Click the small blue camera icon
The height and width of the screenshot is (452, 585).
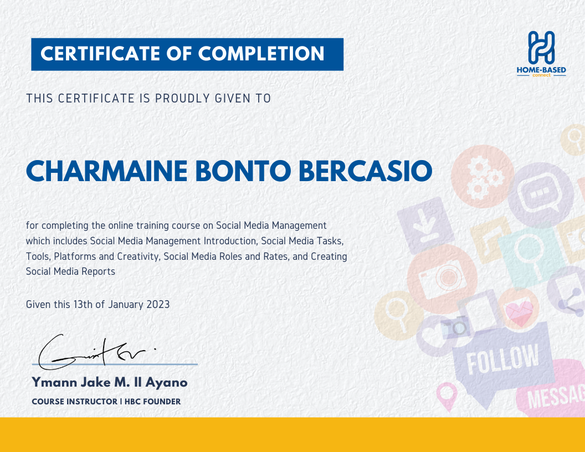coord(456,326)
